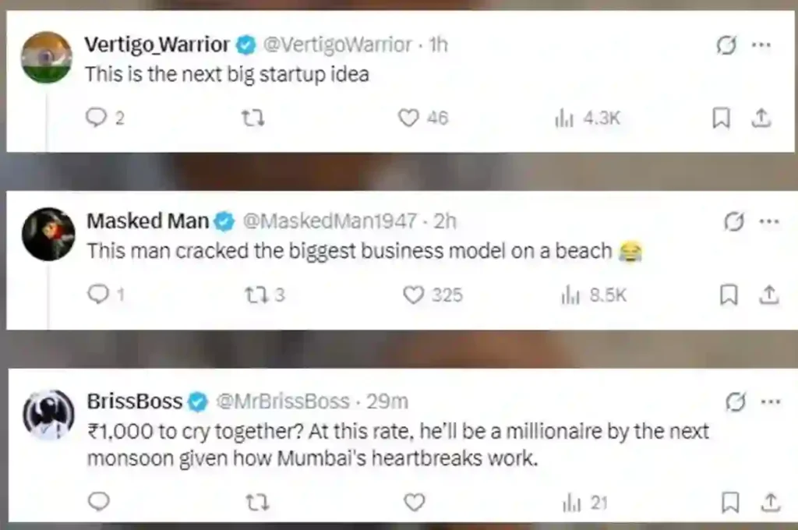Reply to Vertigo_Warrior's startup idea tweet
The width and height of the screenshot is (798, 530).
click(x=95, y=118)
